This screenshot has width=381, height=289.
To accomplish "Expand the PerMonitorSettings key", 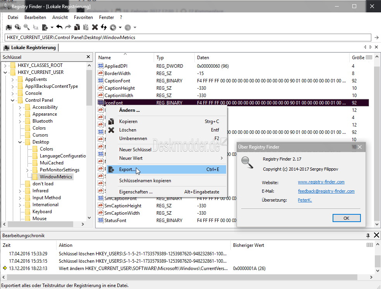I will [x=27, y=170].
